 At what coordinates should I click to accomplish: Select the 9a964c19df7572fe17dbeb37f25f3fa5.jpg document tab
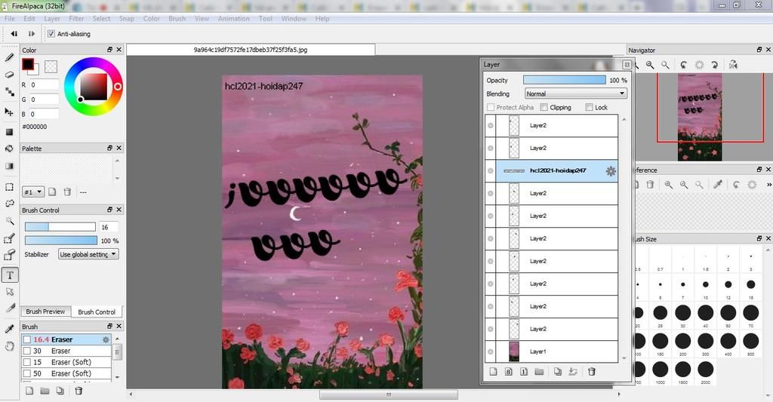251,50
